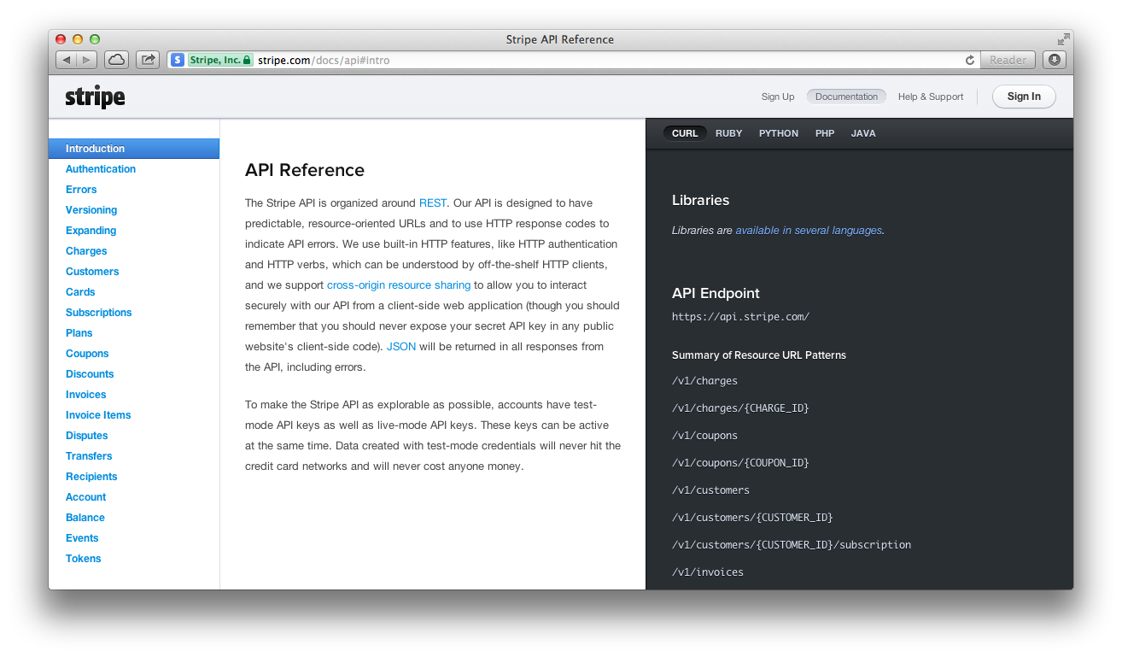Click the API Endpoint heading

click(x=716, y=293)
